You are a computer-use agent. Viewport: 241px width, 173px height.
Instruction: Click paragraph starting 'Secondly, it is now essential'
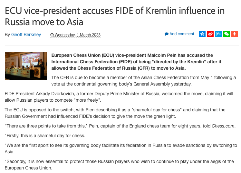pyautogui.click(x=119, y=165)
